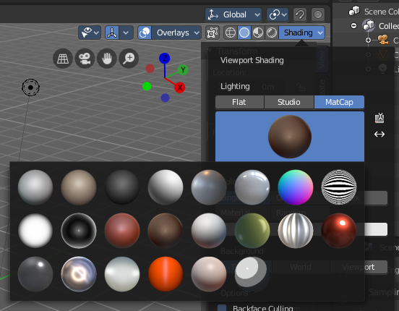Choose the beige clay matcap

(79, 187)
